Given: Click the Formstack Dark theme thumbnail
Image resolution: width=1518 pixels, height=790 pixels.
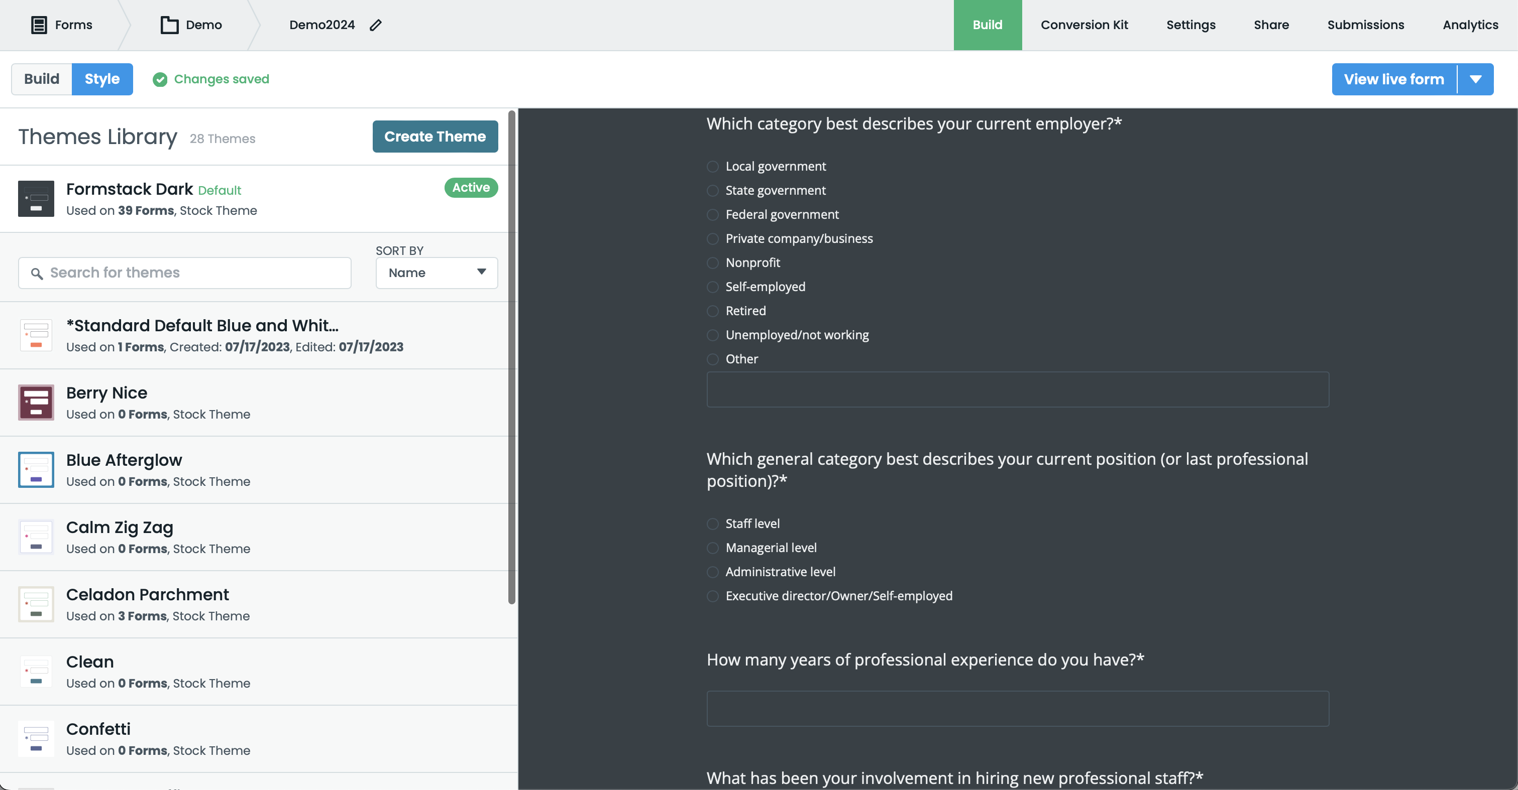Looking at the screenshot, I should click(36, 199).
